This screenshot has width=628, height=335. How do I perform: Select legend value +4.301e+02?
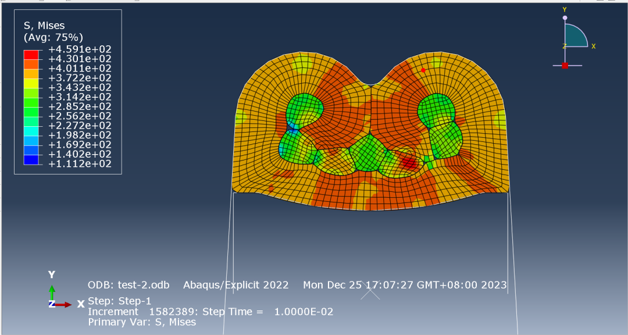point(80,59)
